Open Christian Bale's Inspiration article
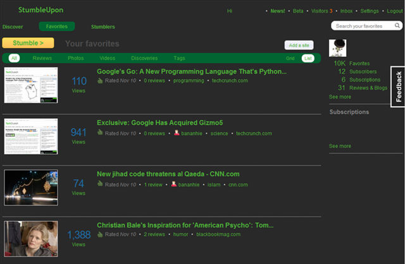The height and width of the screenshot is (264, 405). pos(185,225)
